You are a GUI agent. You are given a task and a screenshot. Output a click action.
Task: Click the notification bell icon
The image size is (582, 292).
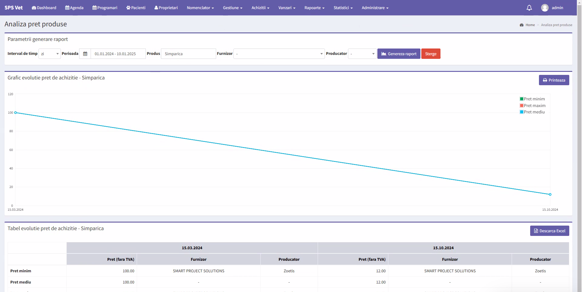529,8
